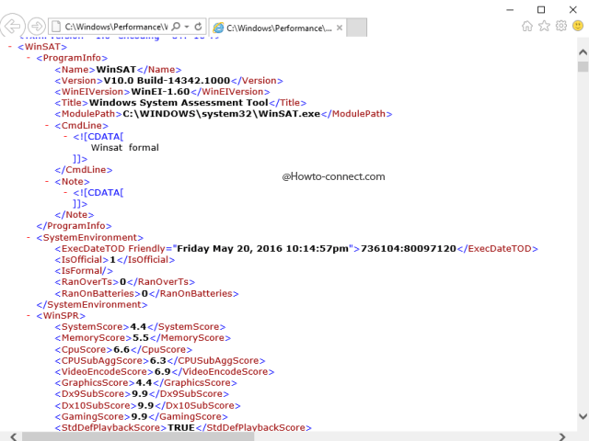The width and height of the screenshot is (589, 441).
Task: Maximize the browser window
Action: 541,10
